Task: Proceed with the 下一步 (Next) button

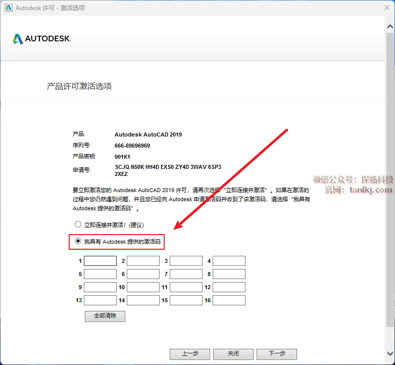Action: click(x=277, y=354)
